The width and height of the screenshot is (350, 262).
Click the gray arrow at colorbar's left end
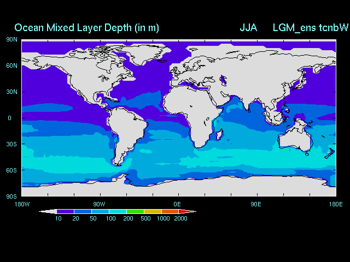(48, 211)
